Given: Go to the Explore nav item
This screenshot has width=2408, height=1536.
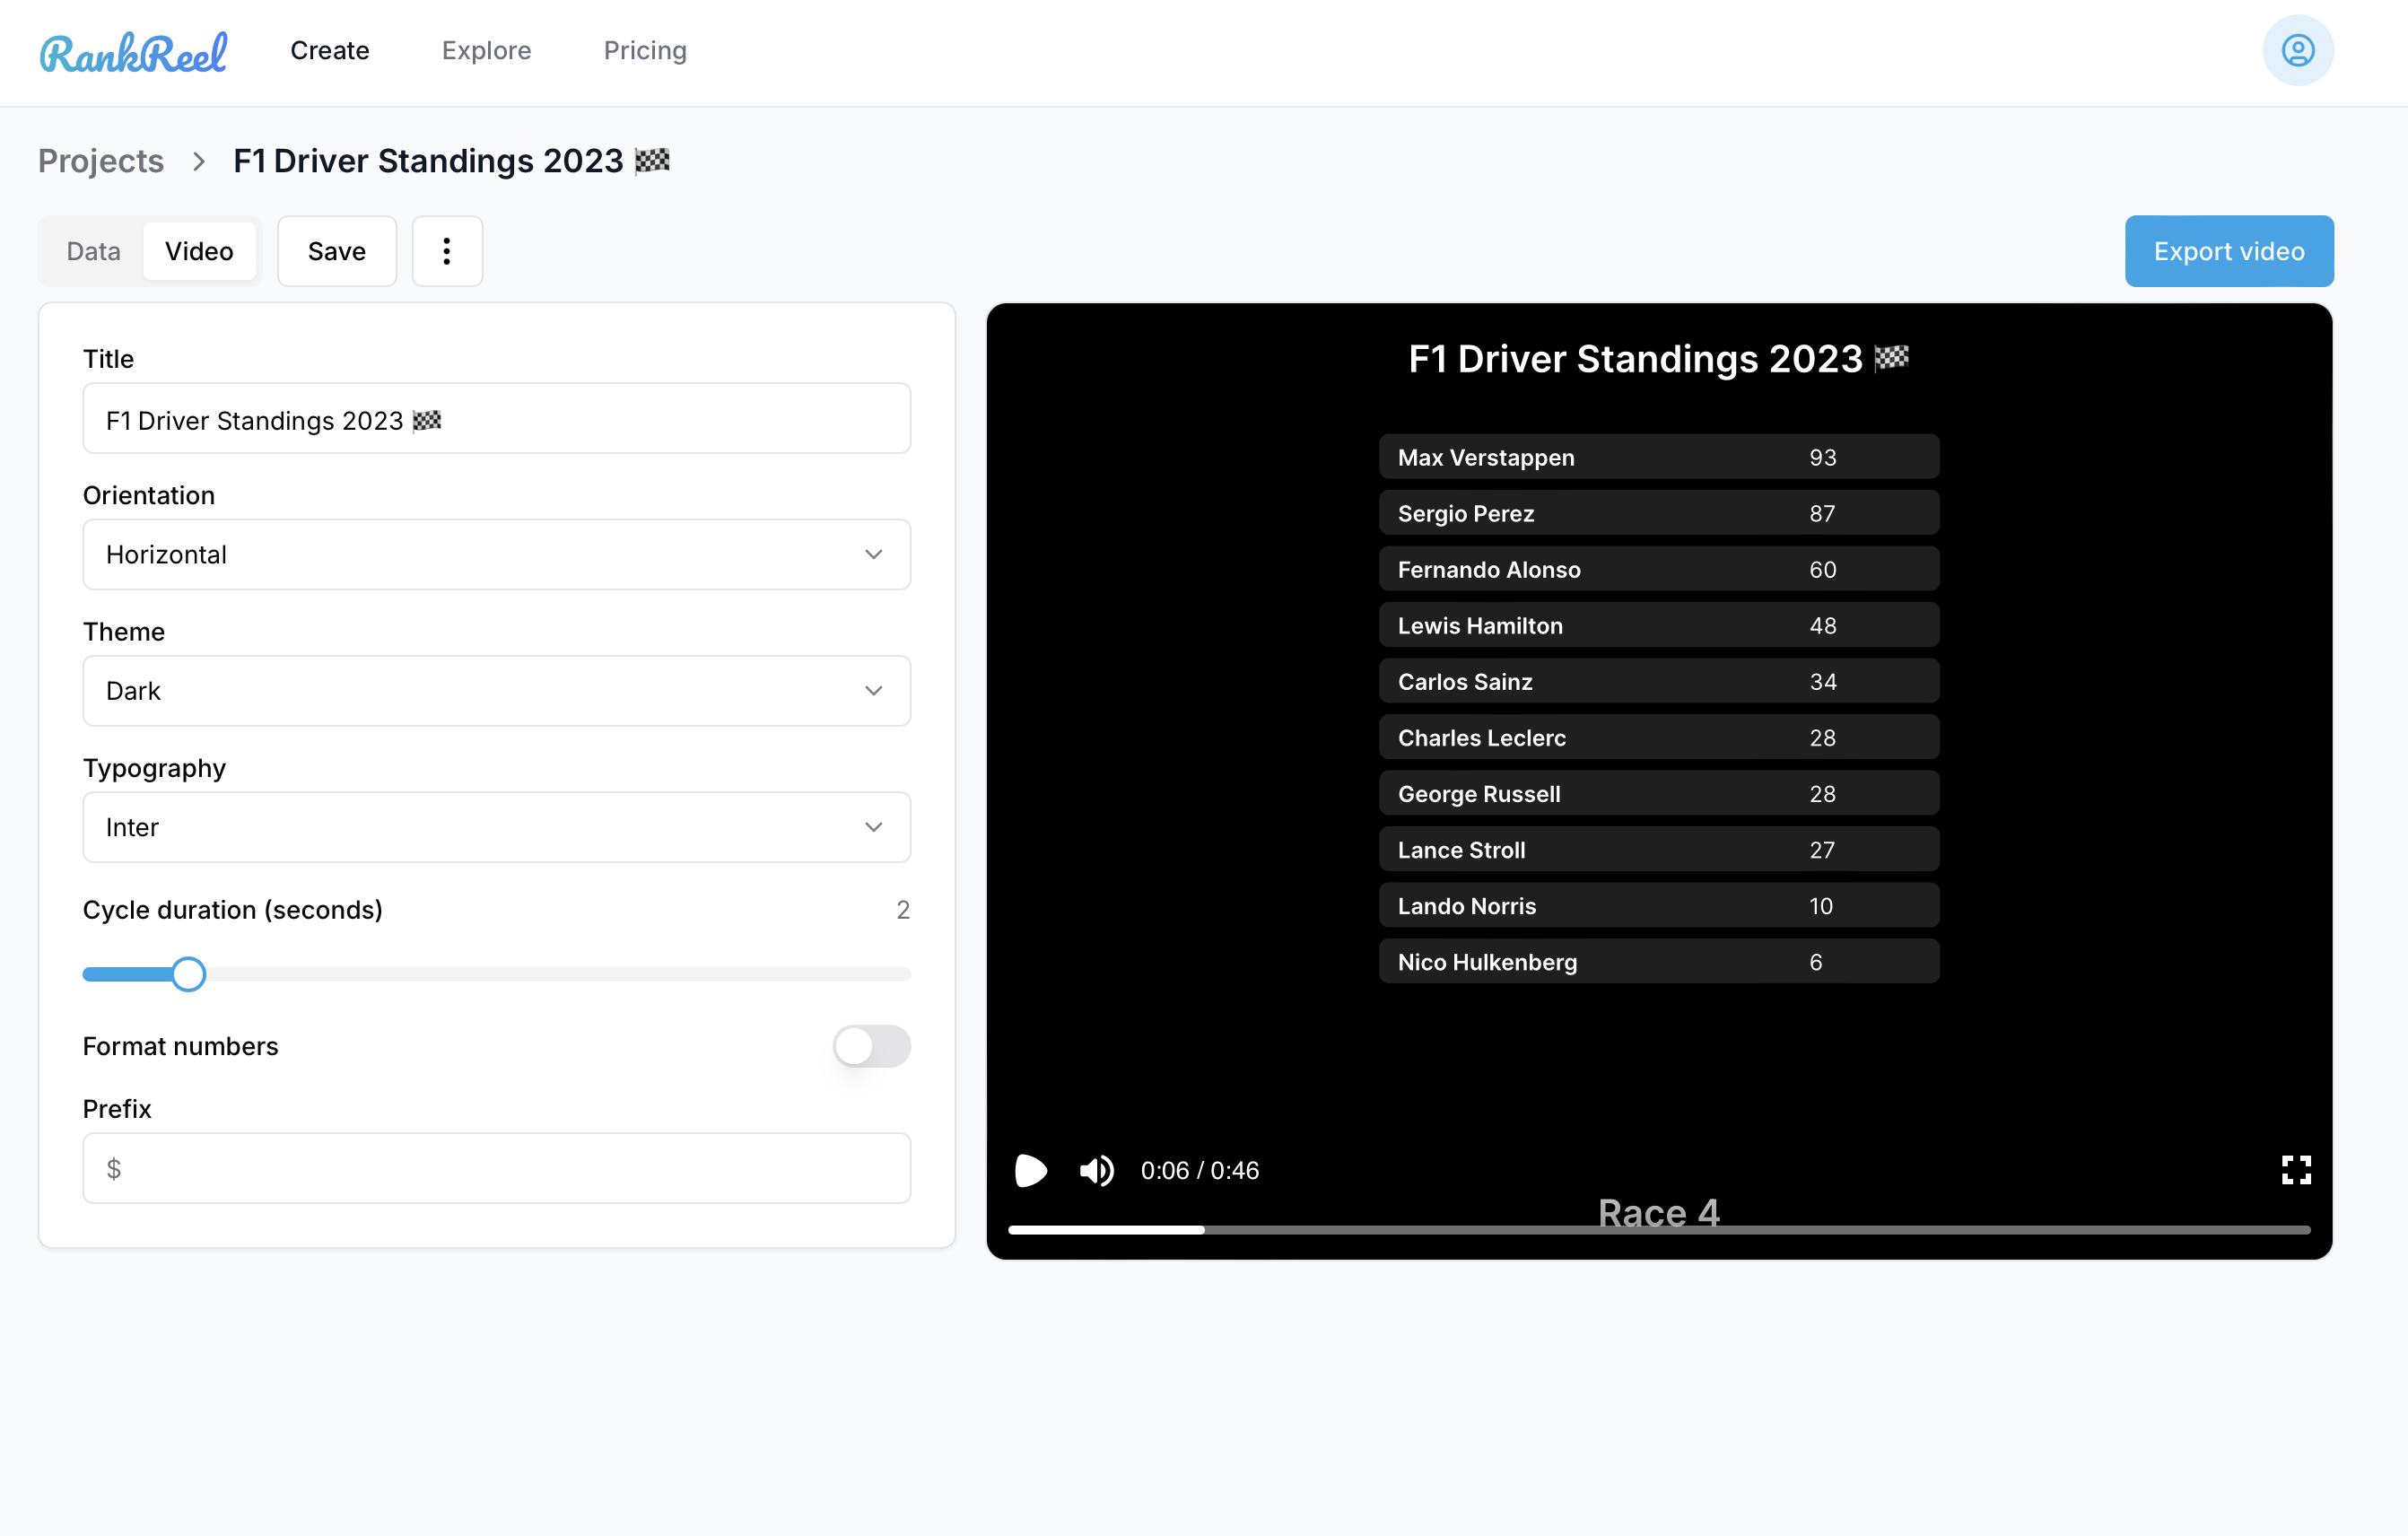Looking at the screenshot, I should coord(486,50).
